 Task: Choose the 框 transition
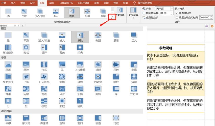point(26,103)
